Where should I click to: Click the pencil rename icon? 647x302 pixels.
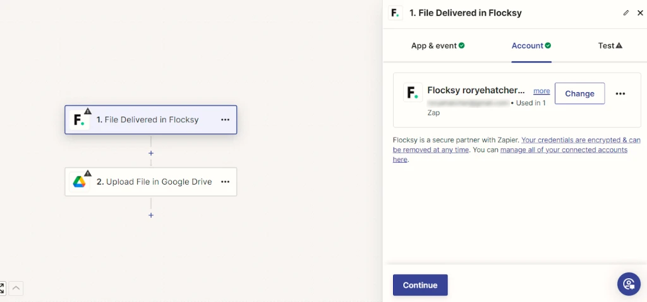click(x=626, y=13)
